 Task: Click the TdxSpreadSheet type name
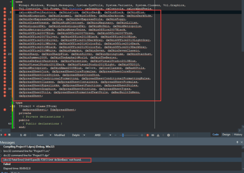click(x=62, y=110)
